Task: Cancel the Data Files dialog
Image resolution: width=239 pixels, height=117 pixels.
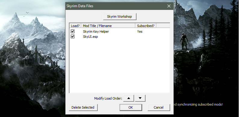Action: [x=159, y=107]
